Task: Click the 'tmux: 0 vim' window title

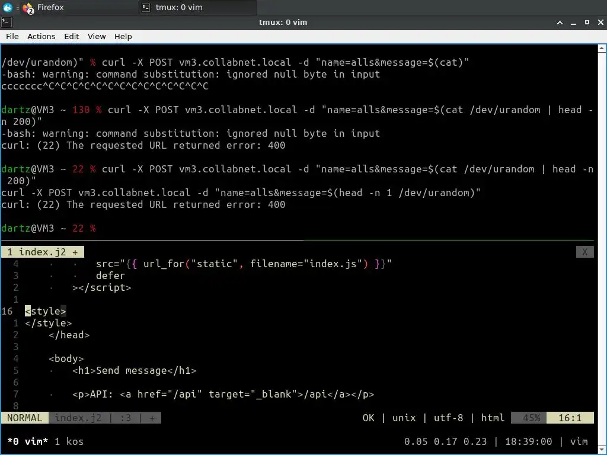Action: [x=283, y=23]
